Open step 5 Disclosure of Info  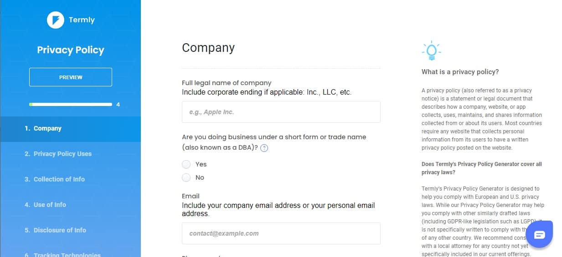point(71,231)
